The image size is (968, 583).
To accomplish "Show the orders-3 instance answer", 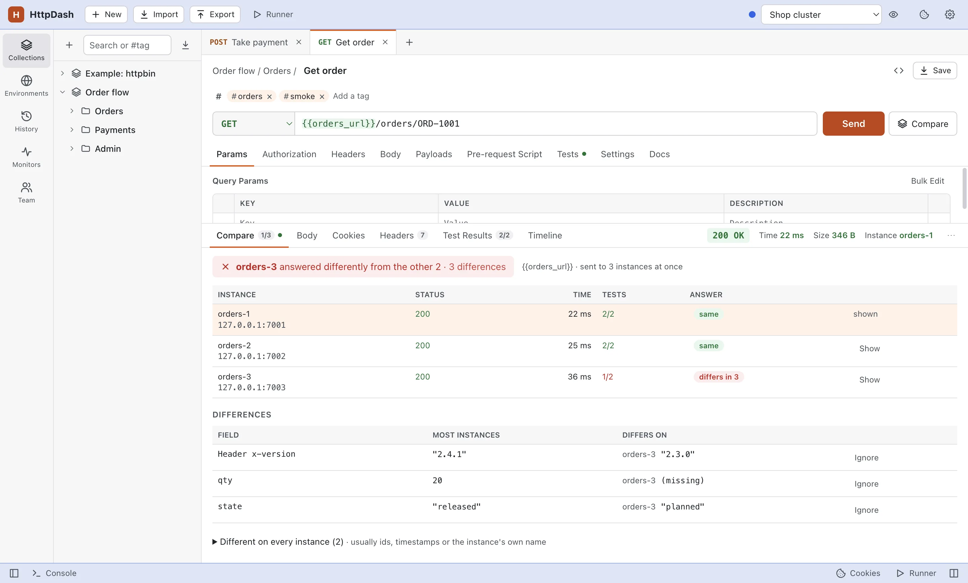I will 870,379.
